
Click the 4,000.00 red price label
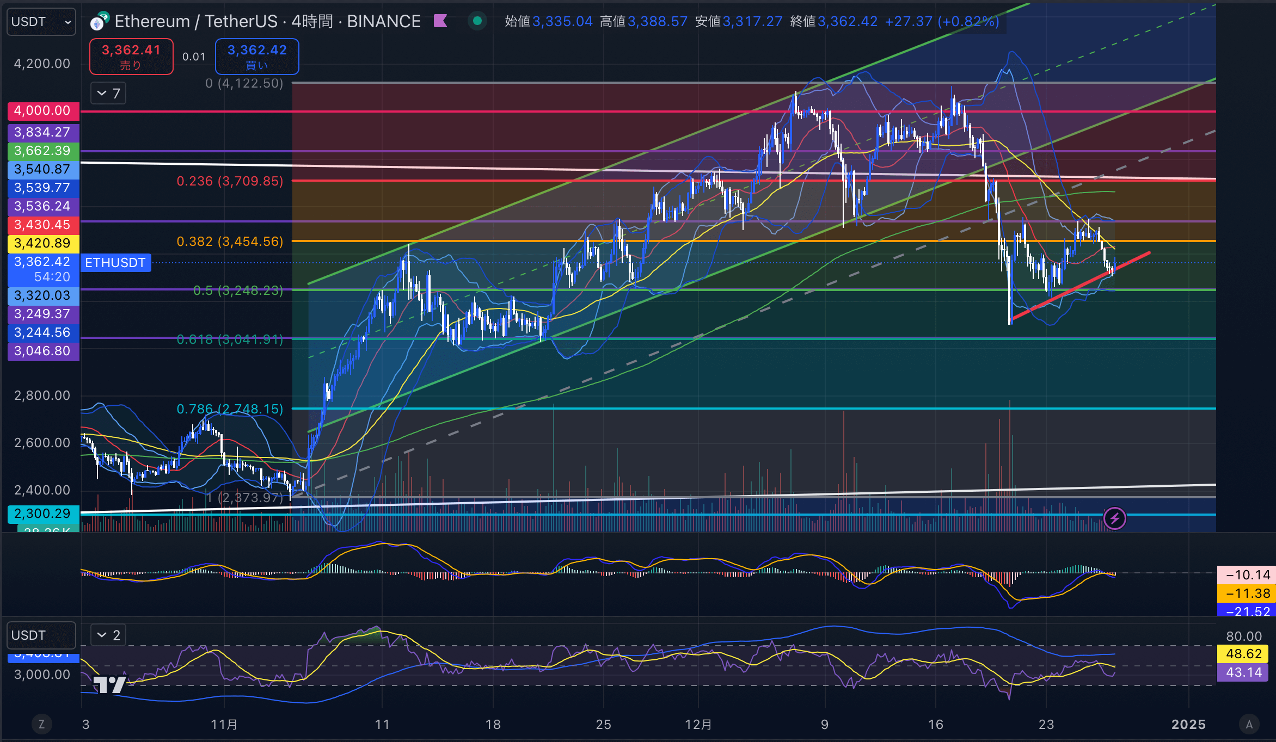[43, 111]
